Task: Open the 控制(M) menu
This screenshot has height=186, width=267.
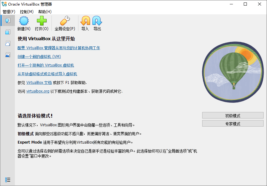Action: 27,12
